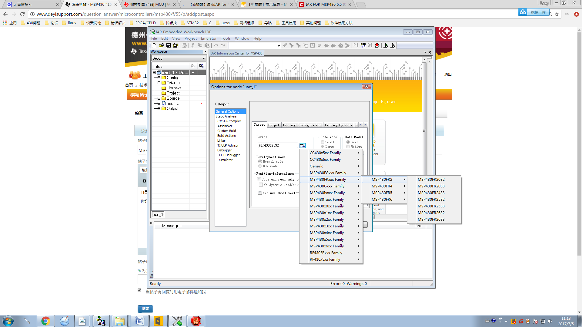Switch to Library Configuration tab
The height and width of the screenshot is (327, 582).
coord(302,125)
